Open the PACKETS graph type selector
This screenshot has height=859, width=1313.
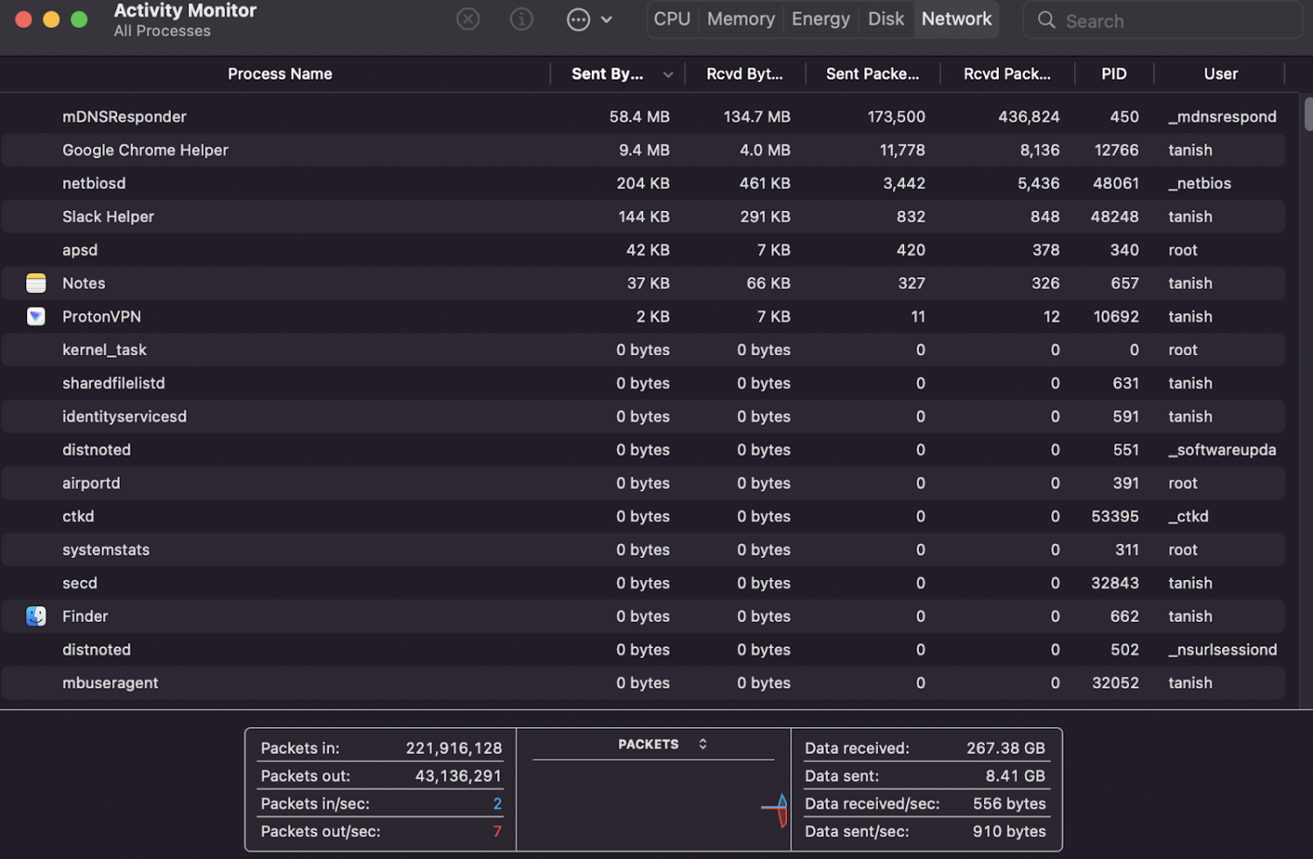pos(662,744)
